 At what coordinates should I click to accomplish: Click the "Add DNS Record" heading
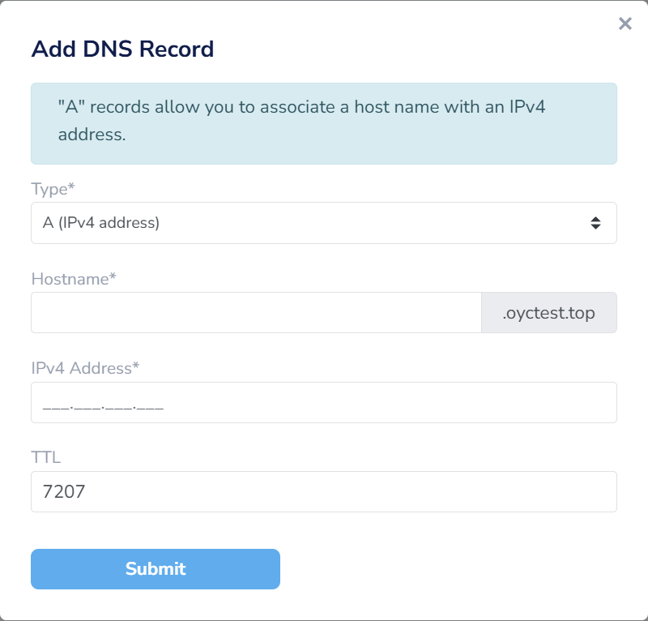coord(122,49)
